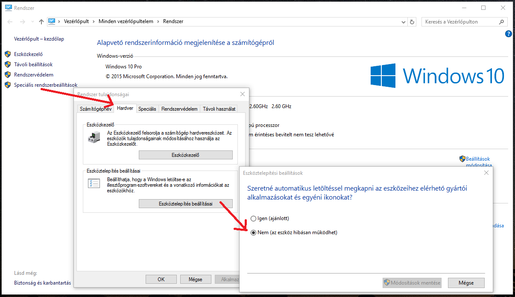Click Eszköztelepítés beállításai button
The image size is (515, 297).
tap(185, 203)
